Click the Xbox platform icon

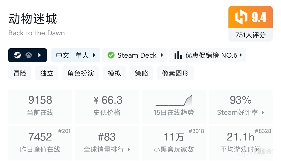[28, 55]
